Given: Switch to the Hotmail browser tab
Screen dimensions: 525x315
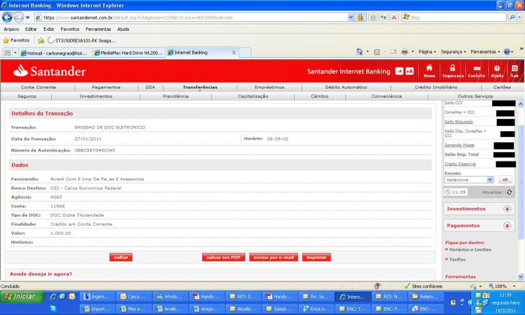Looking at the screenshot, I should click(55, 53).
